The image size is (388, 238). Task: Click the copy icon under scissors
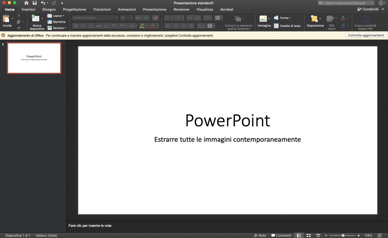[19, 22]
